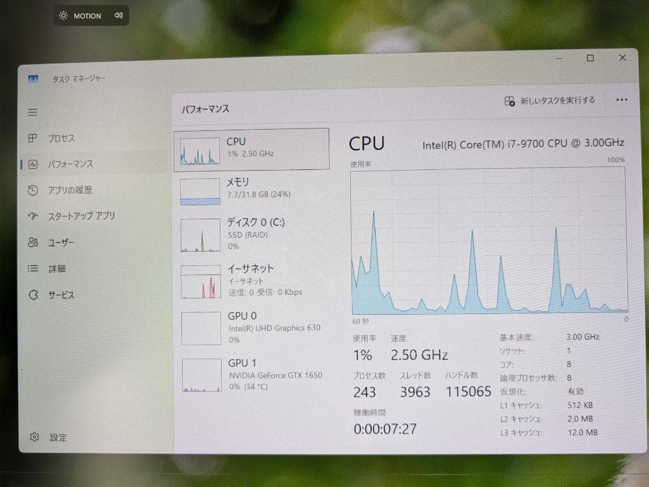The height and width of the screenshot is (487, 649).
Task: Click the 3.00 GHz base speed value
Action: [x=583, y=337]
